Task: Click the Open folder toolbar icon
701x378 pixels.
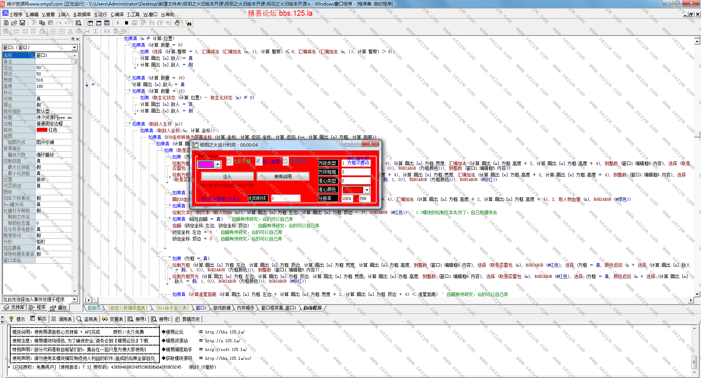Action: (x=14, y=23)
